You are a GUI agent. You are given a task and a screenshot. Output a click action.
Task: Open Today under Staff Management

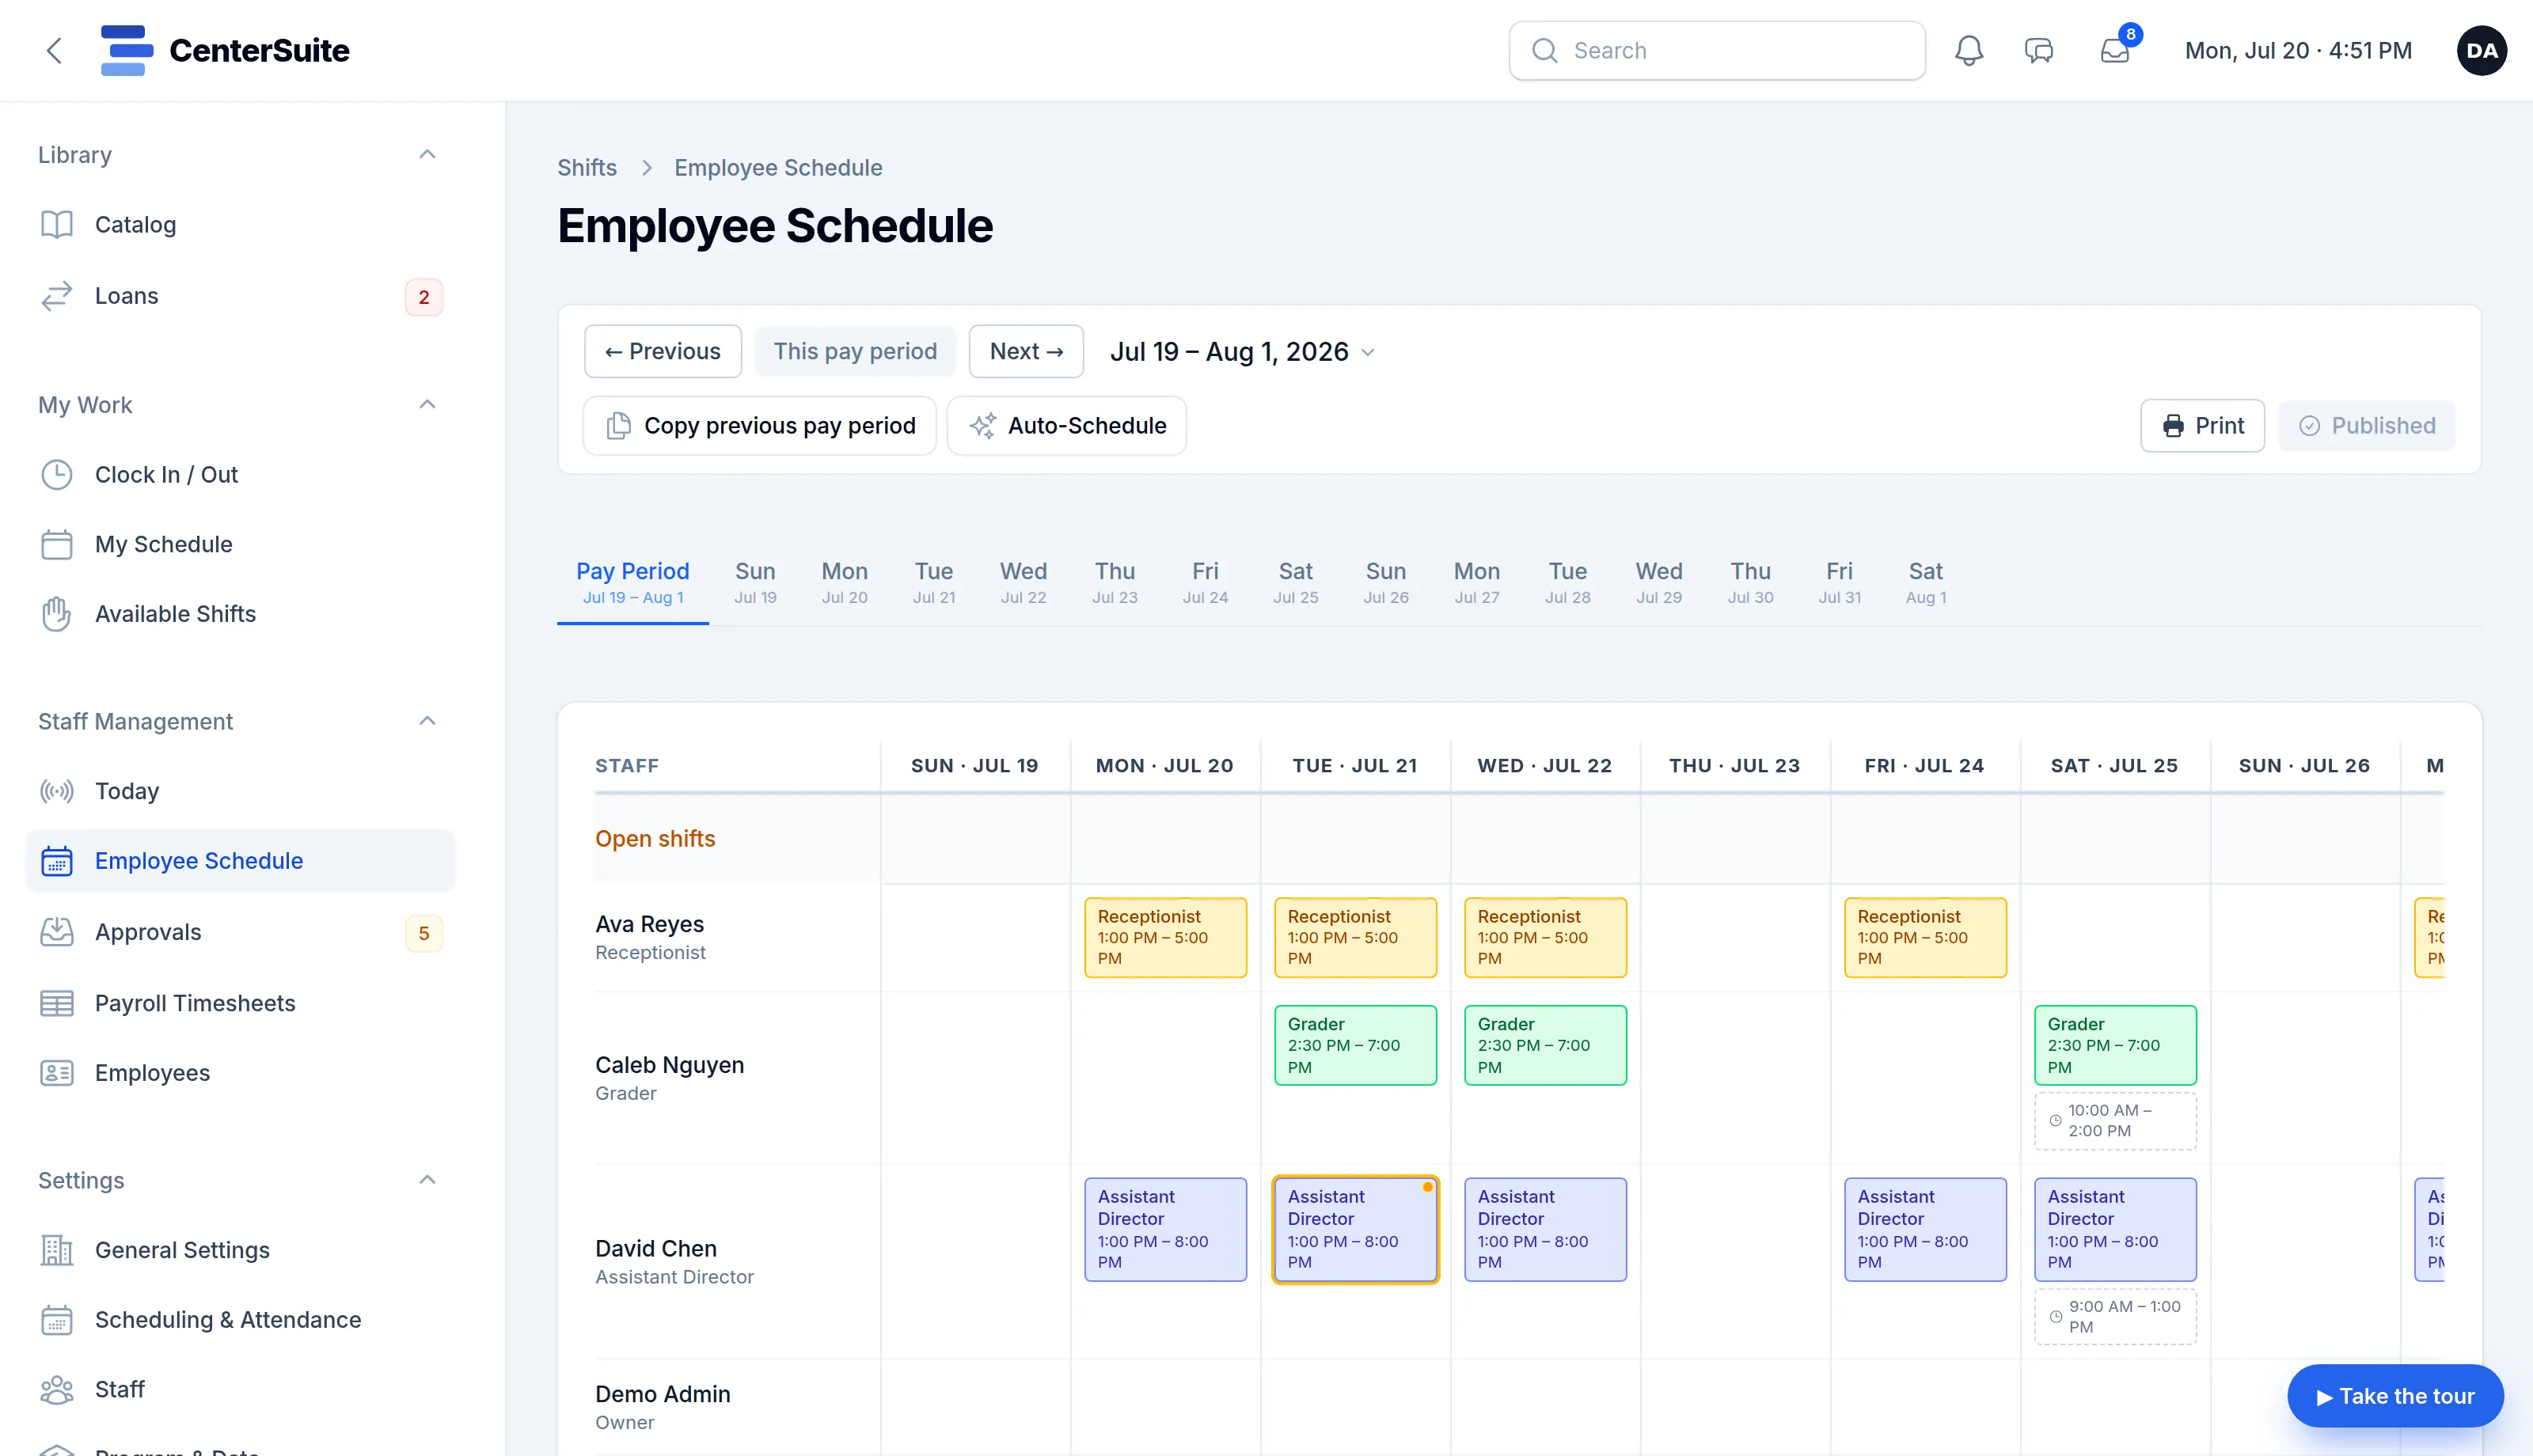click(x=240, y=791)
